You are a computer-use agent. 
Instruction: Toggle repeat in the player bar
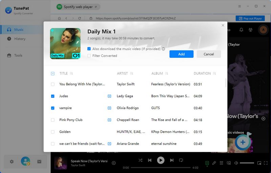(x=181, y=160)
